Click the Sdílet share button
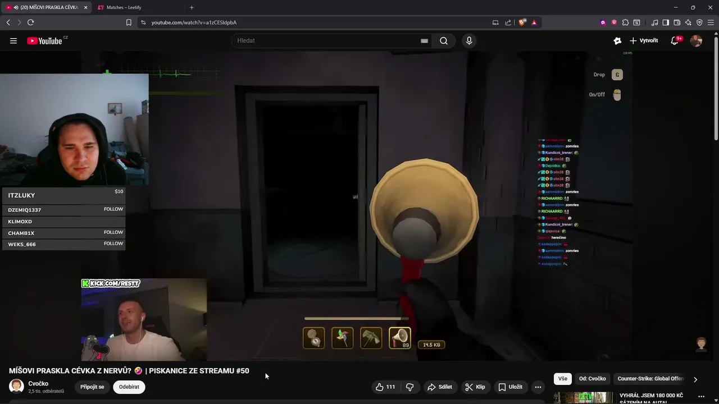This screenshot has height=404, width=719. click(x=440, y=387)
